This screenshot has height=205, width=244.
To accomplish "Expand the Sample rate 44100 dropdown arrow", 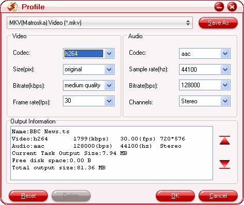I will tap(225, 70).
